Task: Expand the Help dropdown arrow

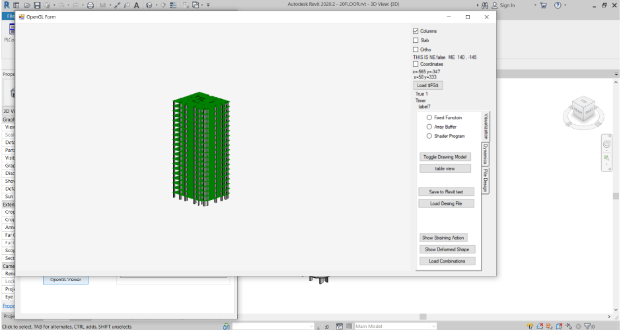Action: (x=565, y=5)
